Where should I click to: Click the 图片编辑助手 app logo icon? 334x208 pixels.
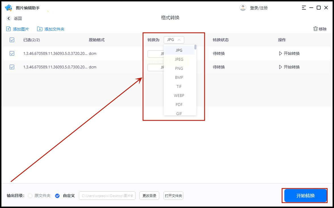pyautogui.click(x=9, y=8)
